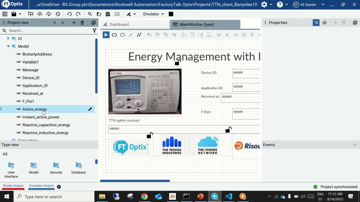Open the Emulator target dropdown
Image resolution: width=360 pixels, height=202 pixels.
[x=154, y=14]
